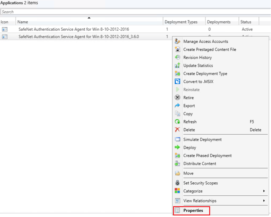Screen dimensions: 271x217
Task: Click into the Search field
Action: coord(135,12)
